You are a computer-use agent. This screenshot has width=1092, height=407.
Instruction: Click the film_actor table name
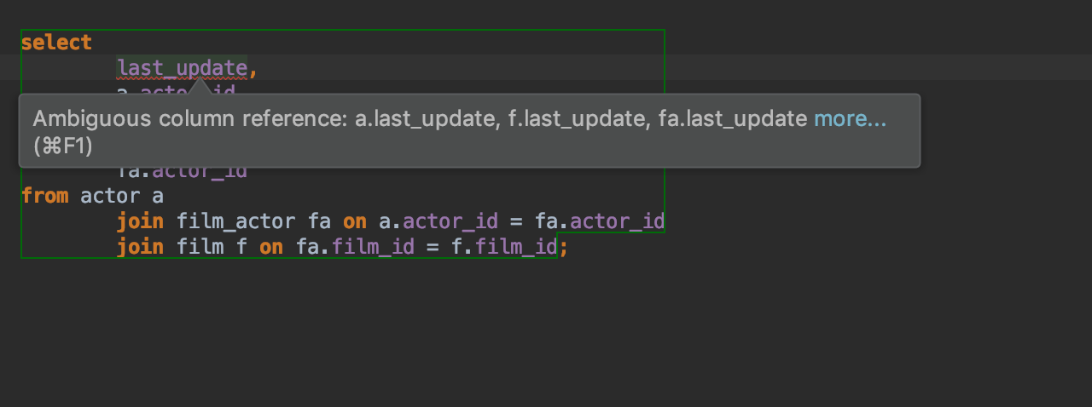coord(235,221)
